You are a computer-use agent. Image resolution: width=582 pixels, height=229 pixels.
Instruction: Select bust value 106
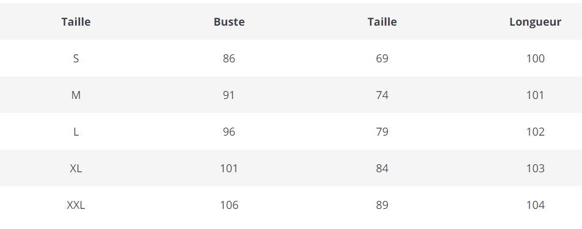pos(229,205)
